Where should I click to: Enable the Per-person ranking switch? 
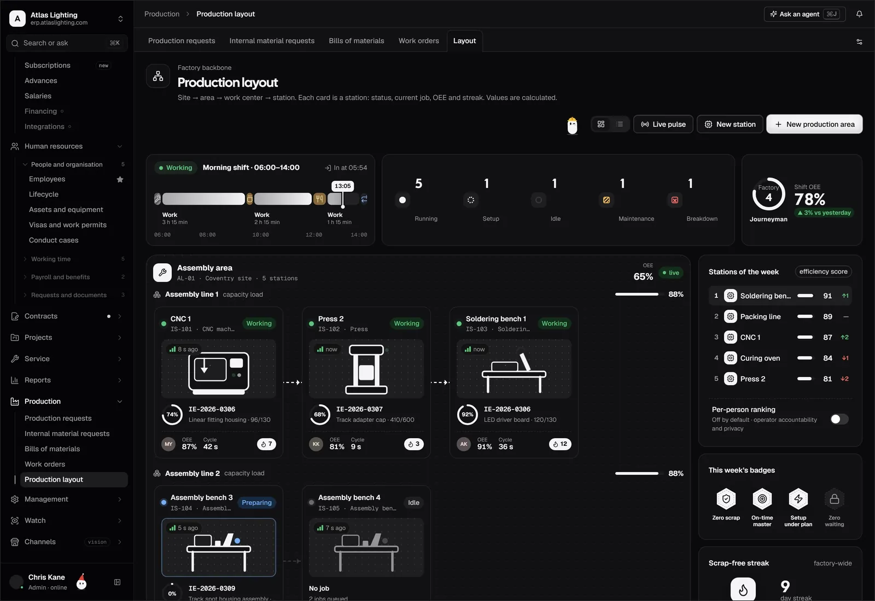pos(839,419)
